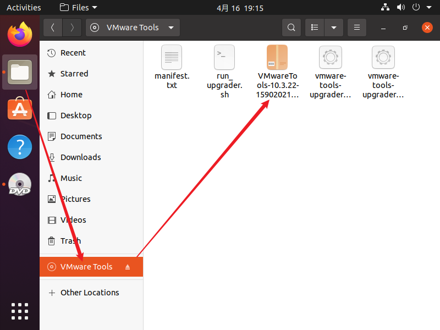Select the run_upgrader.sh script icon

(224, 57)
